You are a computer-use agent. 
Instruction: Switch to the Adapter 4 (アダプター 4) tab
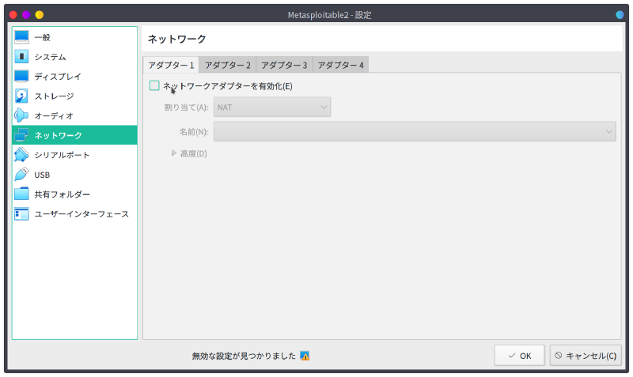point(340,65)
